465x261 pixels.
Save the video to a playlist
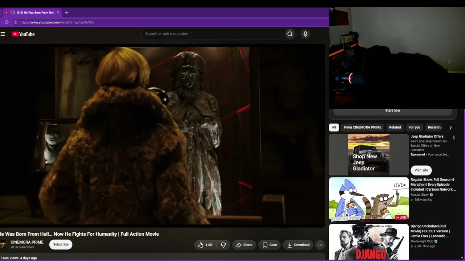pos(270,245)
